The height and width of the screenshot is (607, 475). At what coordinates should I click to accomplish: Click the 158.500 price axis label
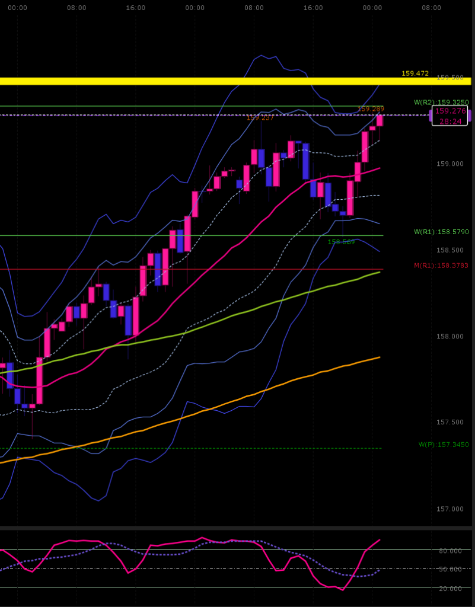click(x=450, y=250)
